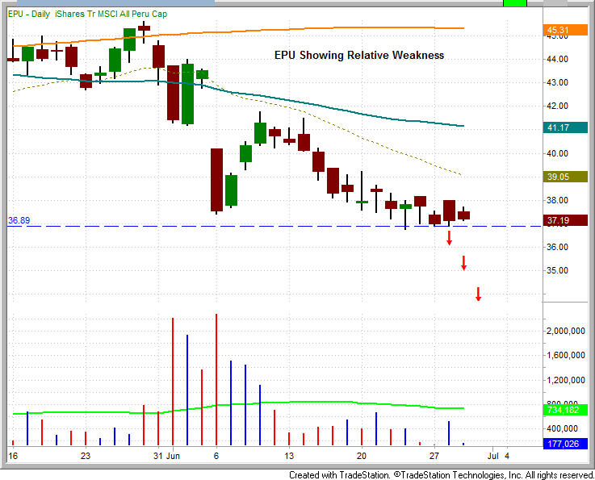Click the EPU - Daily chart title
Viewport: 595px width, 480px height.
[x=87, y=14]
